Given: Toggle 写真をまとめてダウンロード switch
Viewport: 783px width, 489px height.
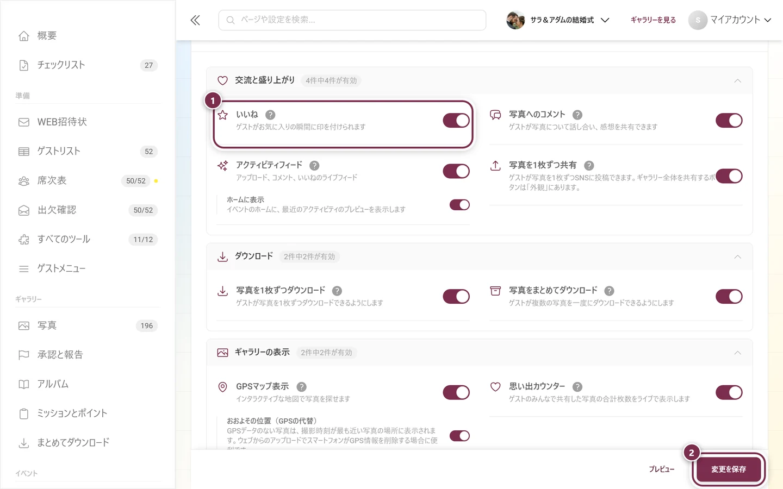Looking at the screenshot, I should [x=729, y=296].
